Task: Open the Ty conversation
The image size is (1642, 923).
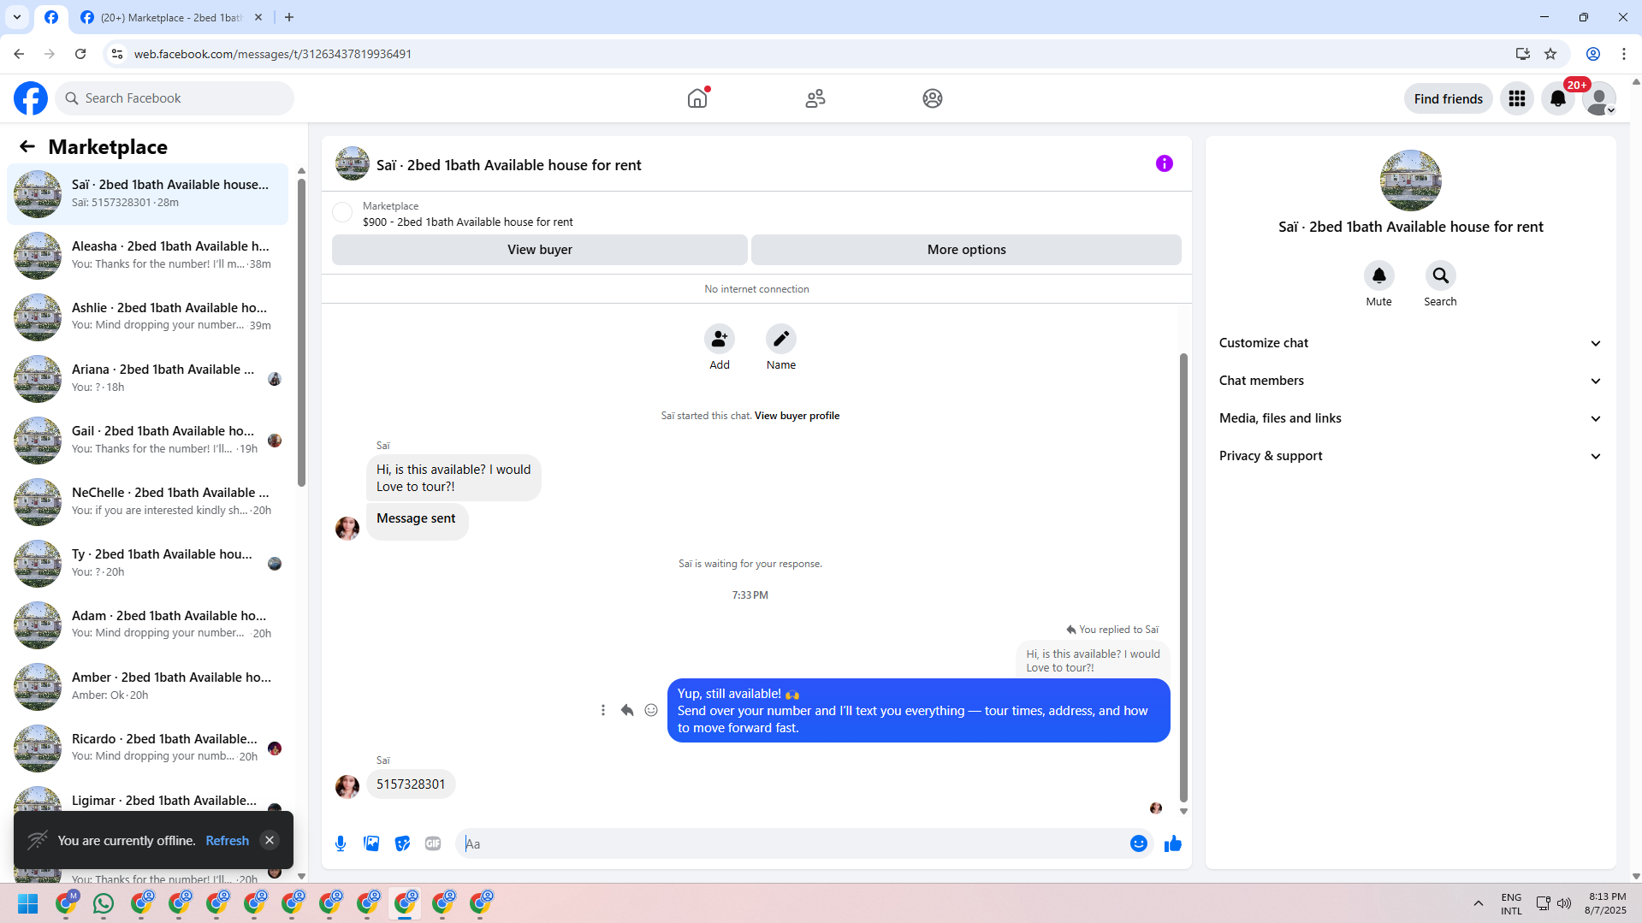Action: (148, 564)
